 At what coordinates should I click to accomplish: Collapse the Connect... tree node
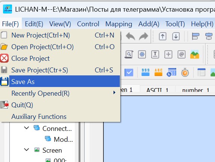[26, 128]
